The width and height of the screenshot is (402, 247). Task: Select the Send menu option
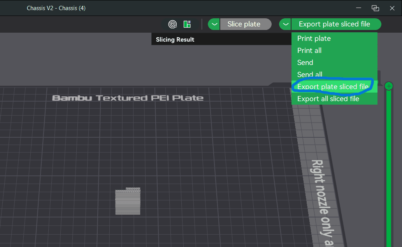coord(305,63)
